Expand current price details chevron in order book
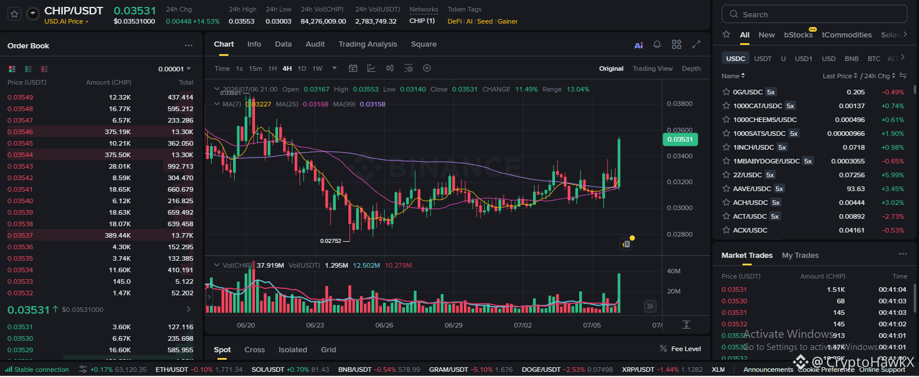Image resolution: width=919 pixels, height=377 pixels. pyautogui.click(x=188, y=310)
